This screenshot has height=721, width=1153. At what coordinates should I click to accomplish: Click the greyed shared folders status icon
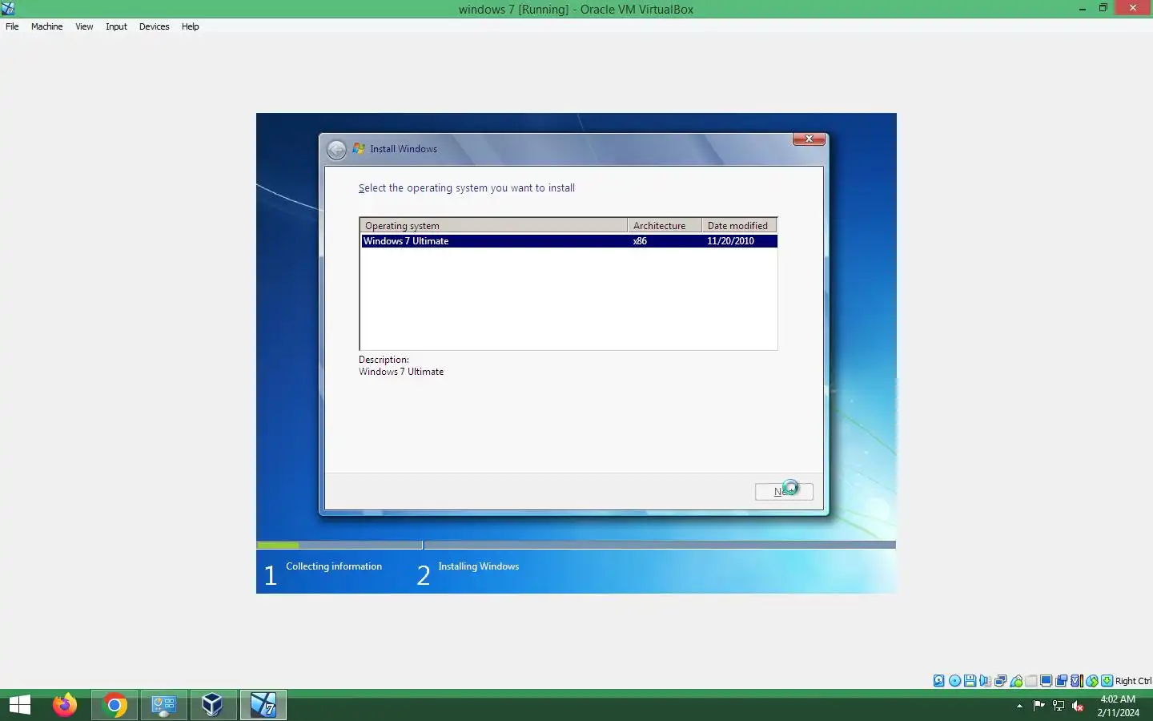1030,681
